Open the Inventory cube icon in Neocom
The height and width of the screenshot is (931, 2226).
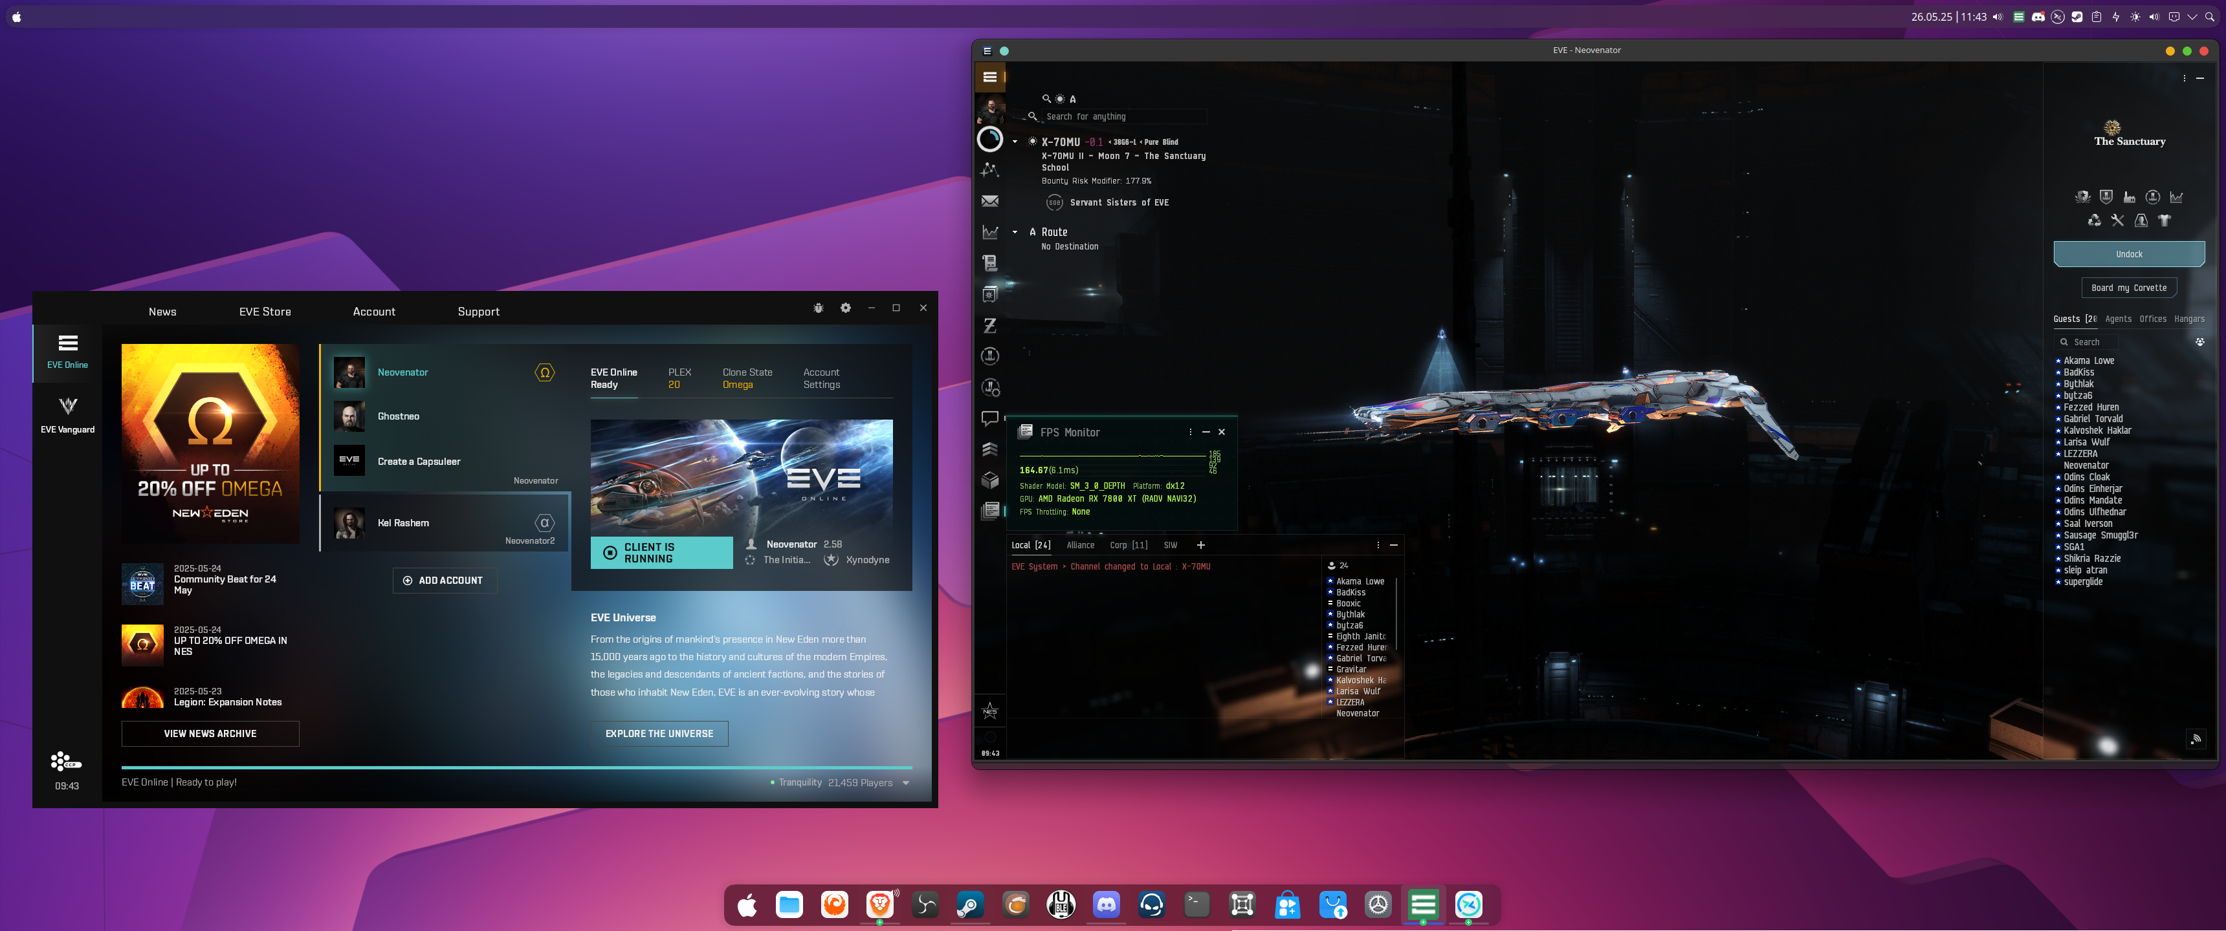(x=990, y=480)
